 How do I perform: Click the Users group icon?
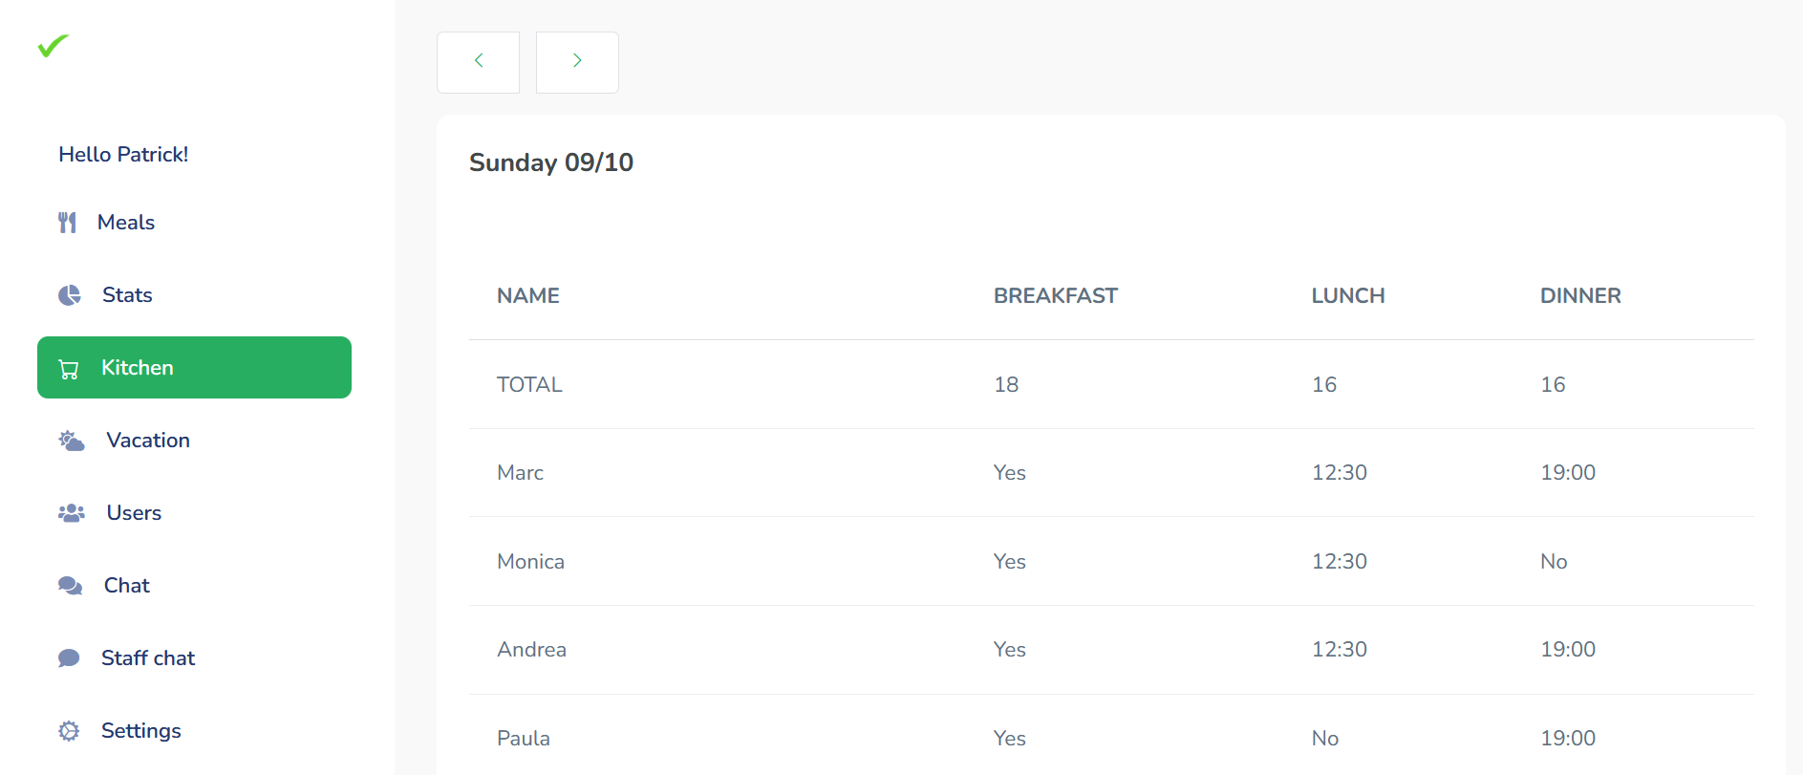[x=72, y=513]
